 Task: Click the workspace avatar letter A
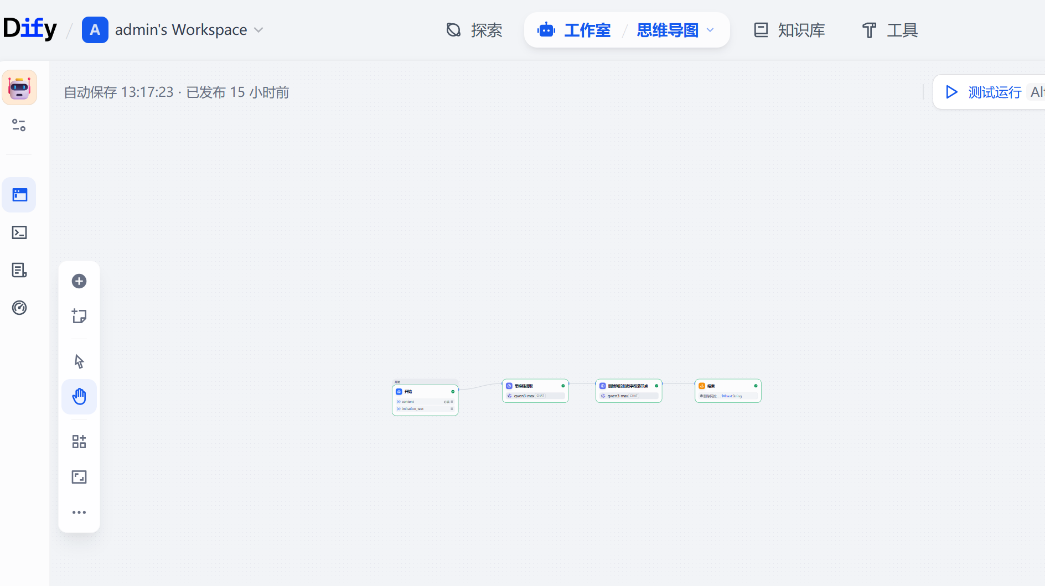click(95, 30)
